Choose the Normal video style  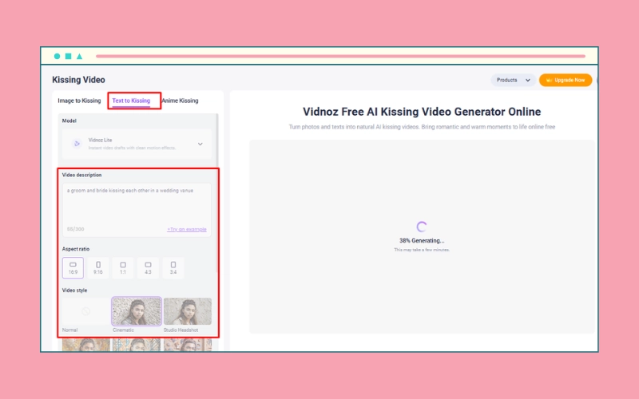point(85,311)
